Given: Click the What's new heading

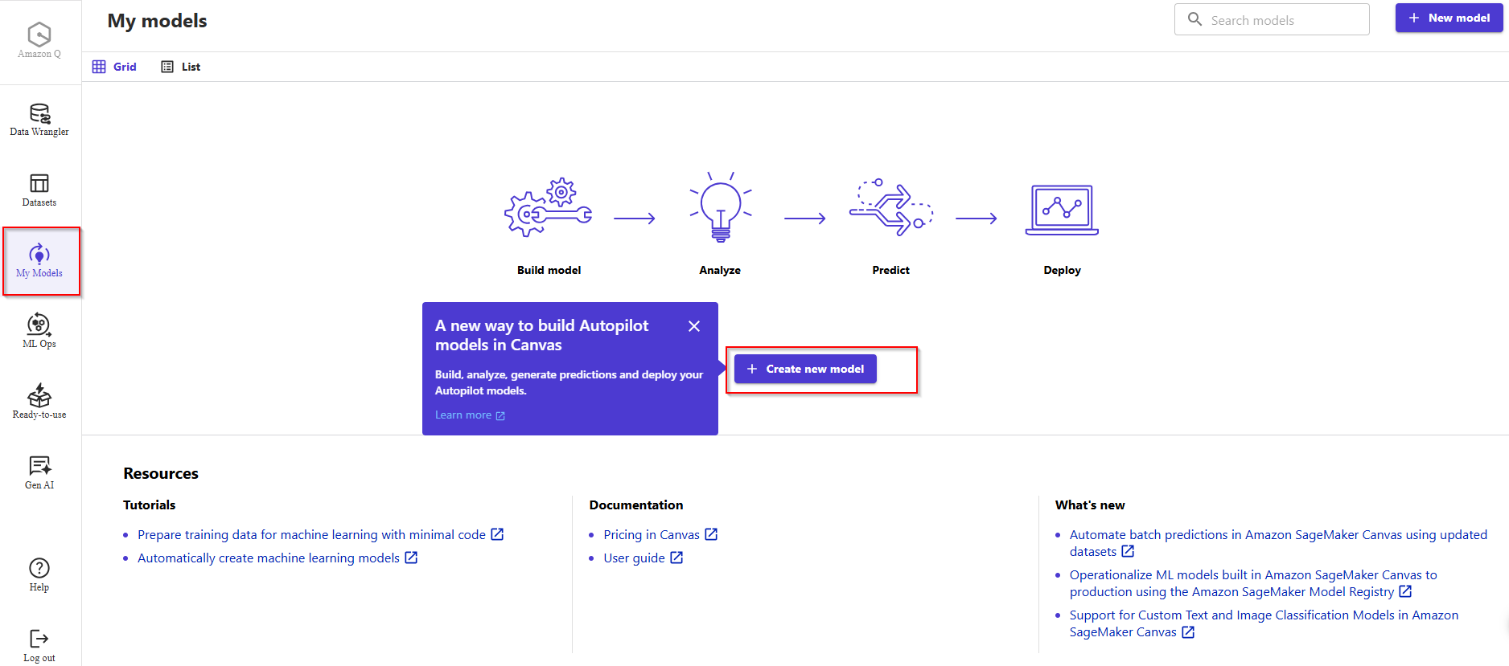Looking at the screenshot, I should pos(1090,505).
